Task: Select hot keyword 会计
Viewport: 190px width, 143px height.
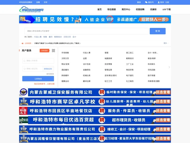Action: click(x=74, y=37)
